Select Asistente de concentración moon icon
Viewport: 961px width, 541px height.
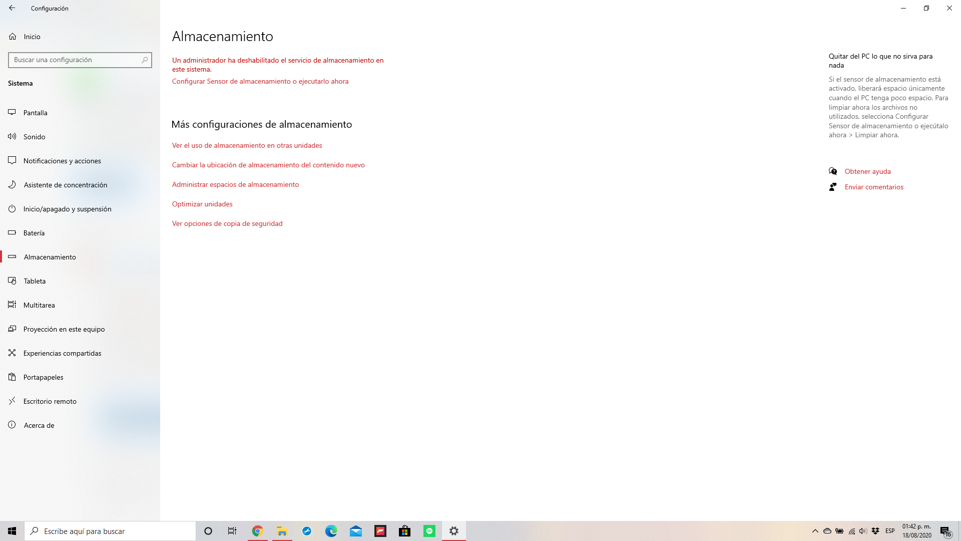[12, 185]
